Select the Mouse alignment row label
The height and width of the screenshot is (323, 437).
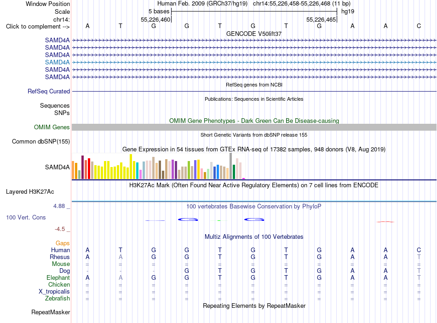(61, 264)
